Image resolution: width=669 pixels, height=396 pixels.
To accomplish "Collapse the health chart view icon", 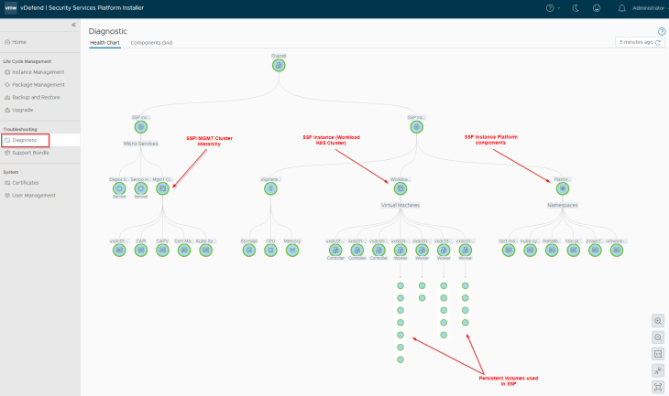I will [658, 370].
